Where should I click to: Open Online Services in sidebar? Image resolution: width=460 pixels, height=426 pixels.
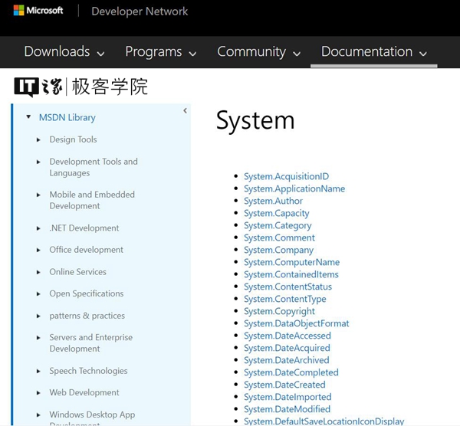(77, 272)
